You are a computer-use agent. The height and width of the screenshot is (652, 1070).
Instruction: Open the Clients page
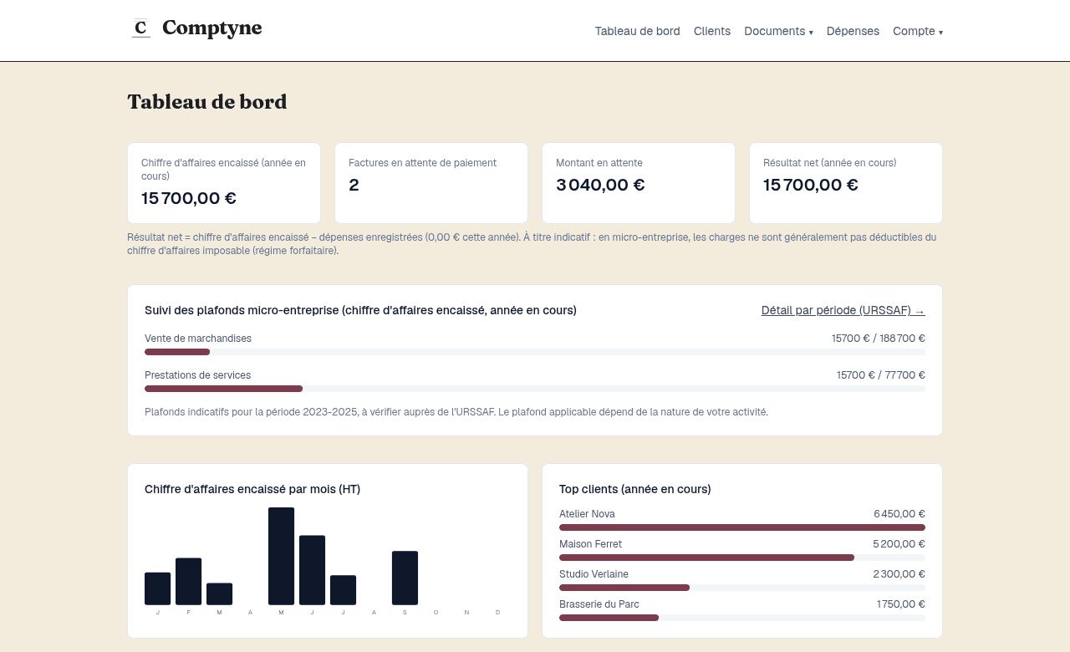(712, 31)
